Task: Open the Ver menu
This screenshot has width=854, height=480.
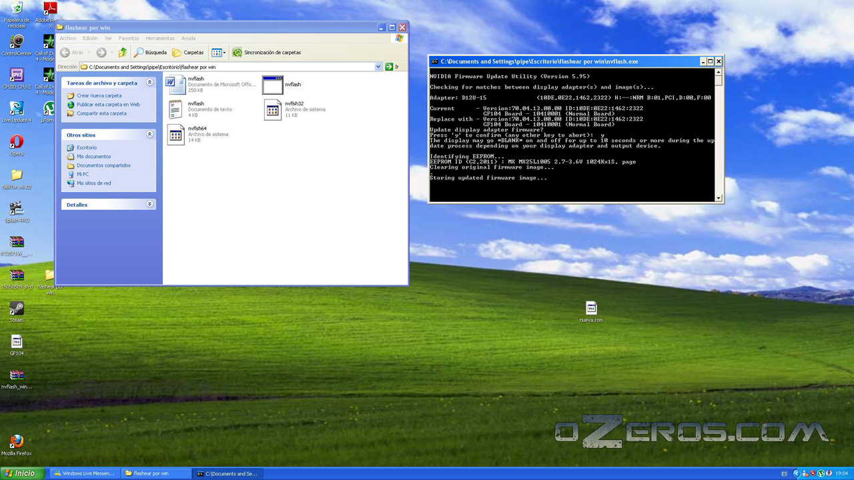Action: [108, 39]
